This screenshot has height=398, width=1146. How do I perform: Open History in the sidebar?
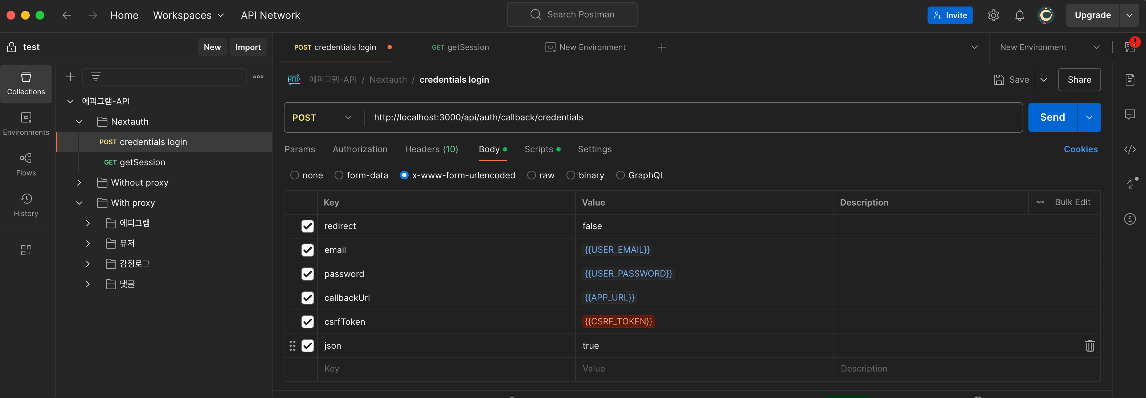pos(26,204)
